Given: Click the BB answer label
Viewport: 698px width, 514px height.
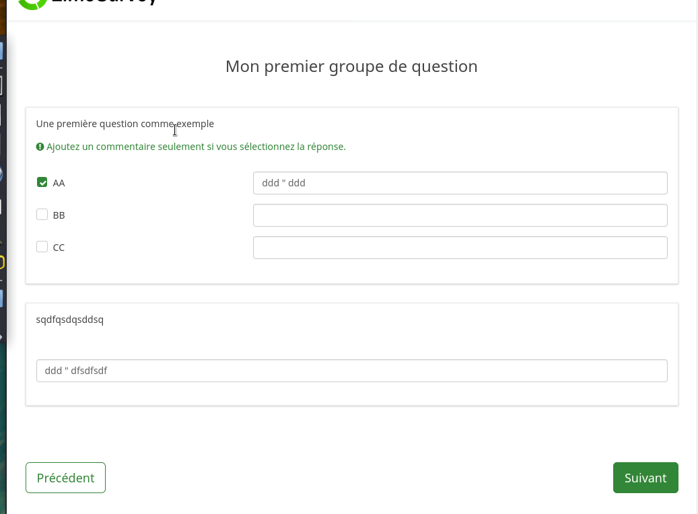Looking at the screenshot, I should click(x=59, y=215).
